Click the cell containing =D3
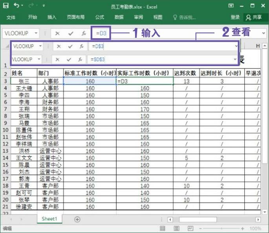The height and width of the screenshot is (233, 269). point(145,81)
